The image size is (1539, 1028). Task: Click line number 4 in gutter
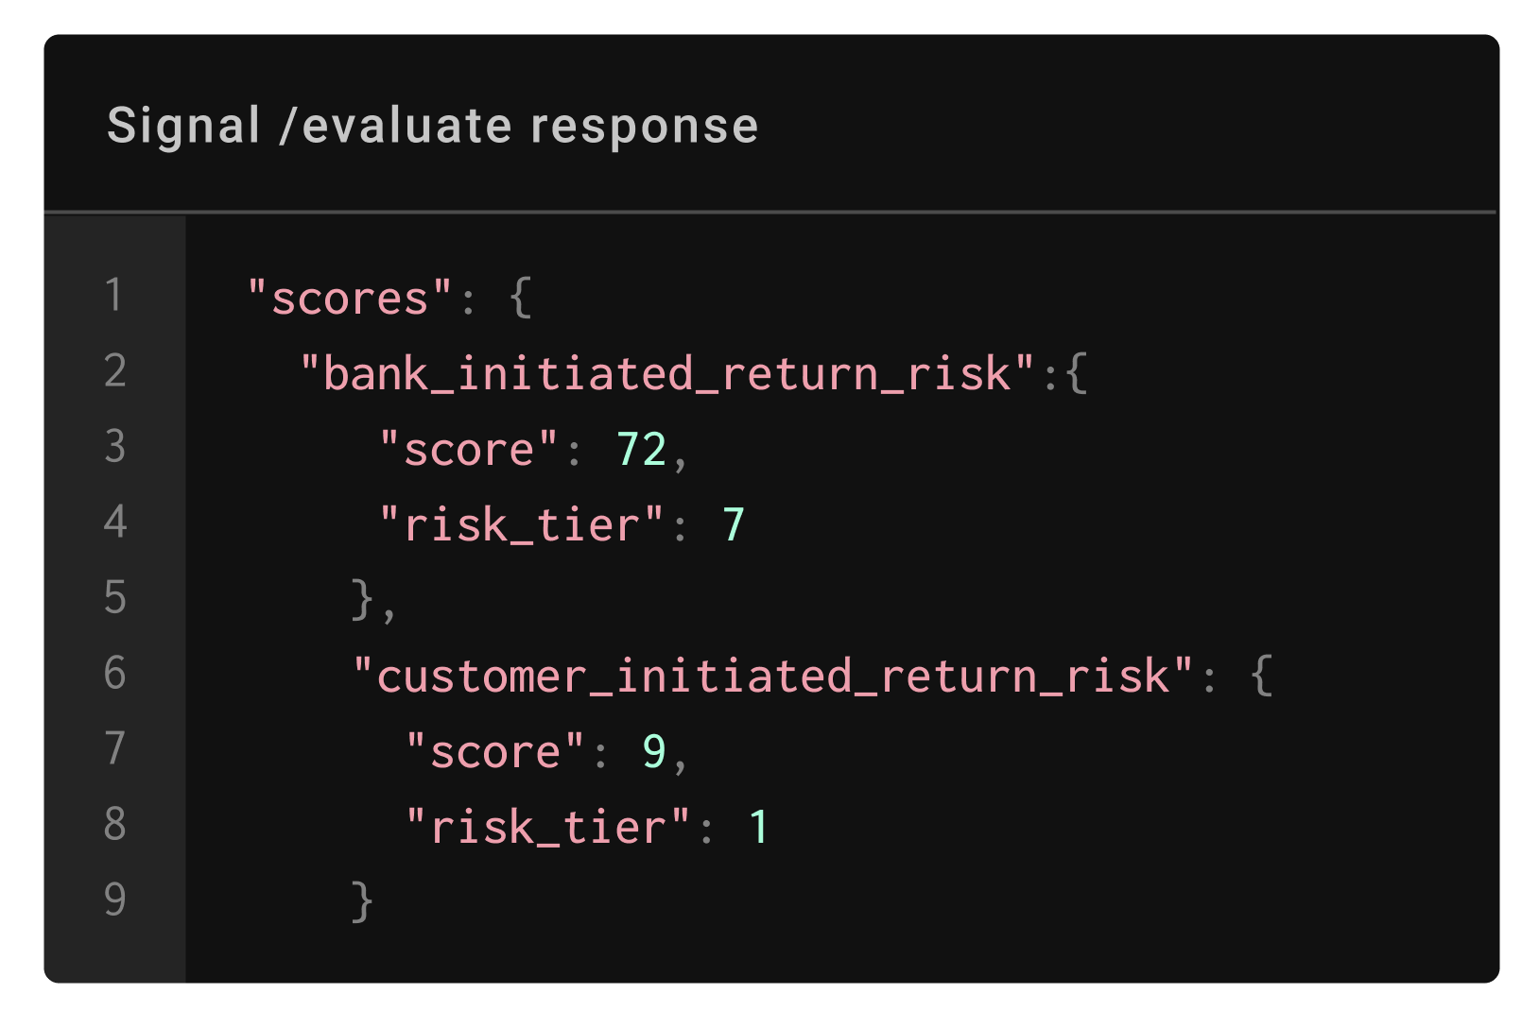pyautogui.click(x=114, y=522)
